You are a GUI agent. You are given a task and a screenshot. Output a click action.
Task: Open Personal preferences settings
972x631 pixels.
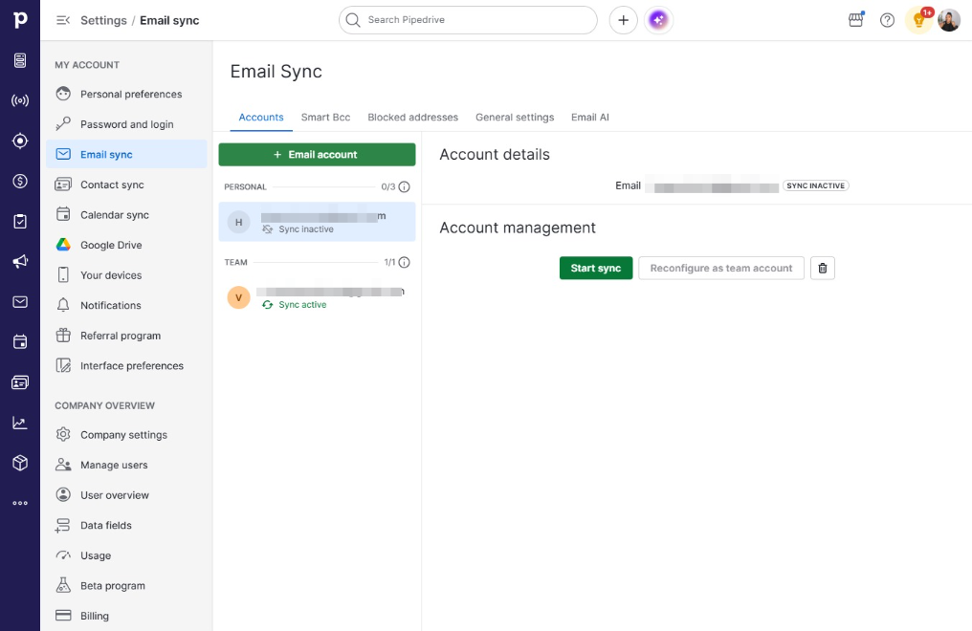tap(126, 94)
